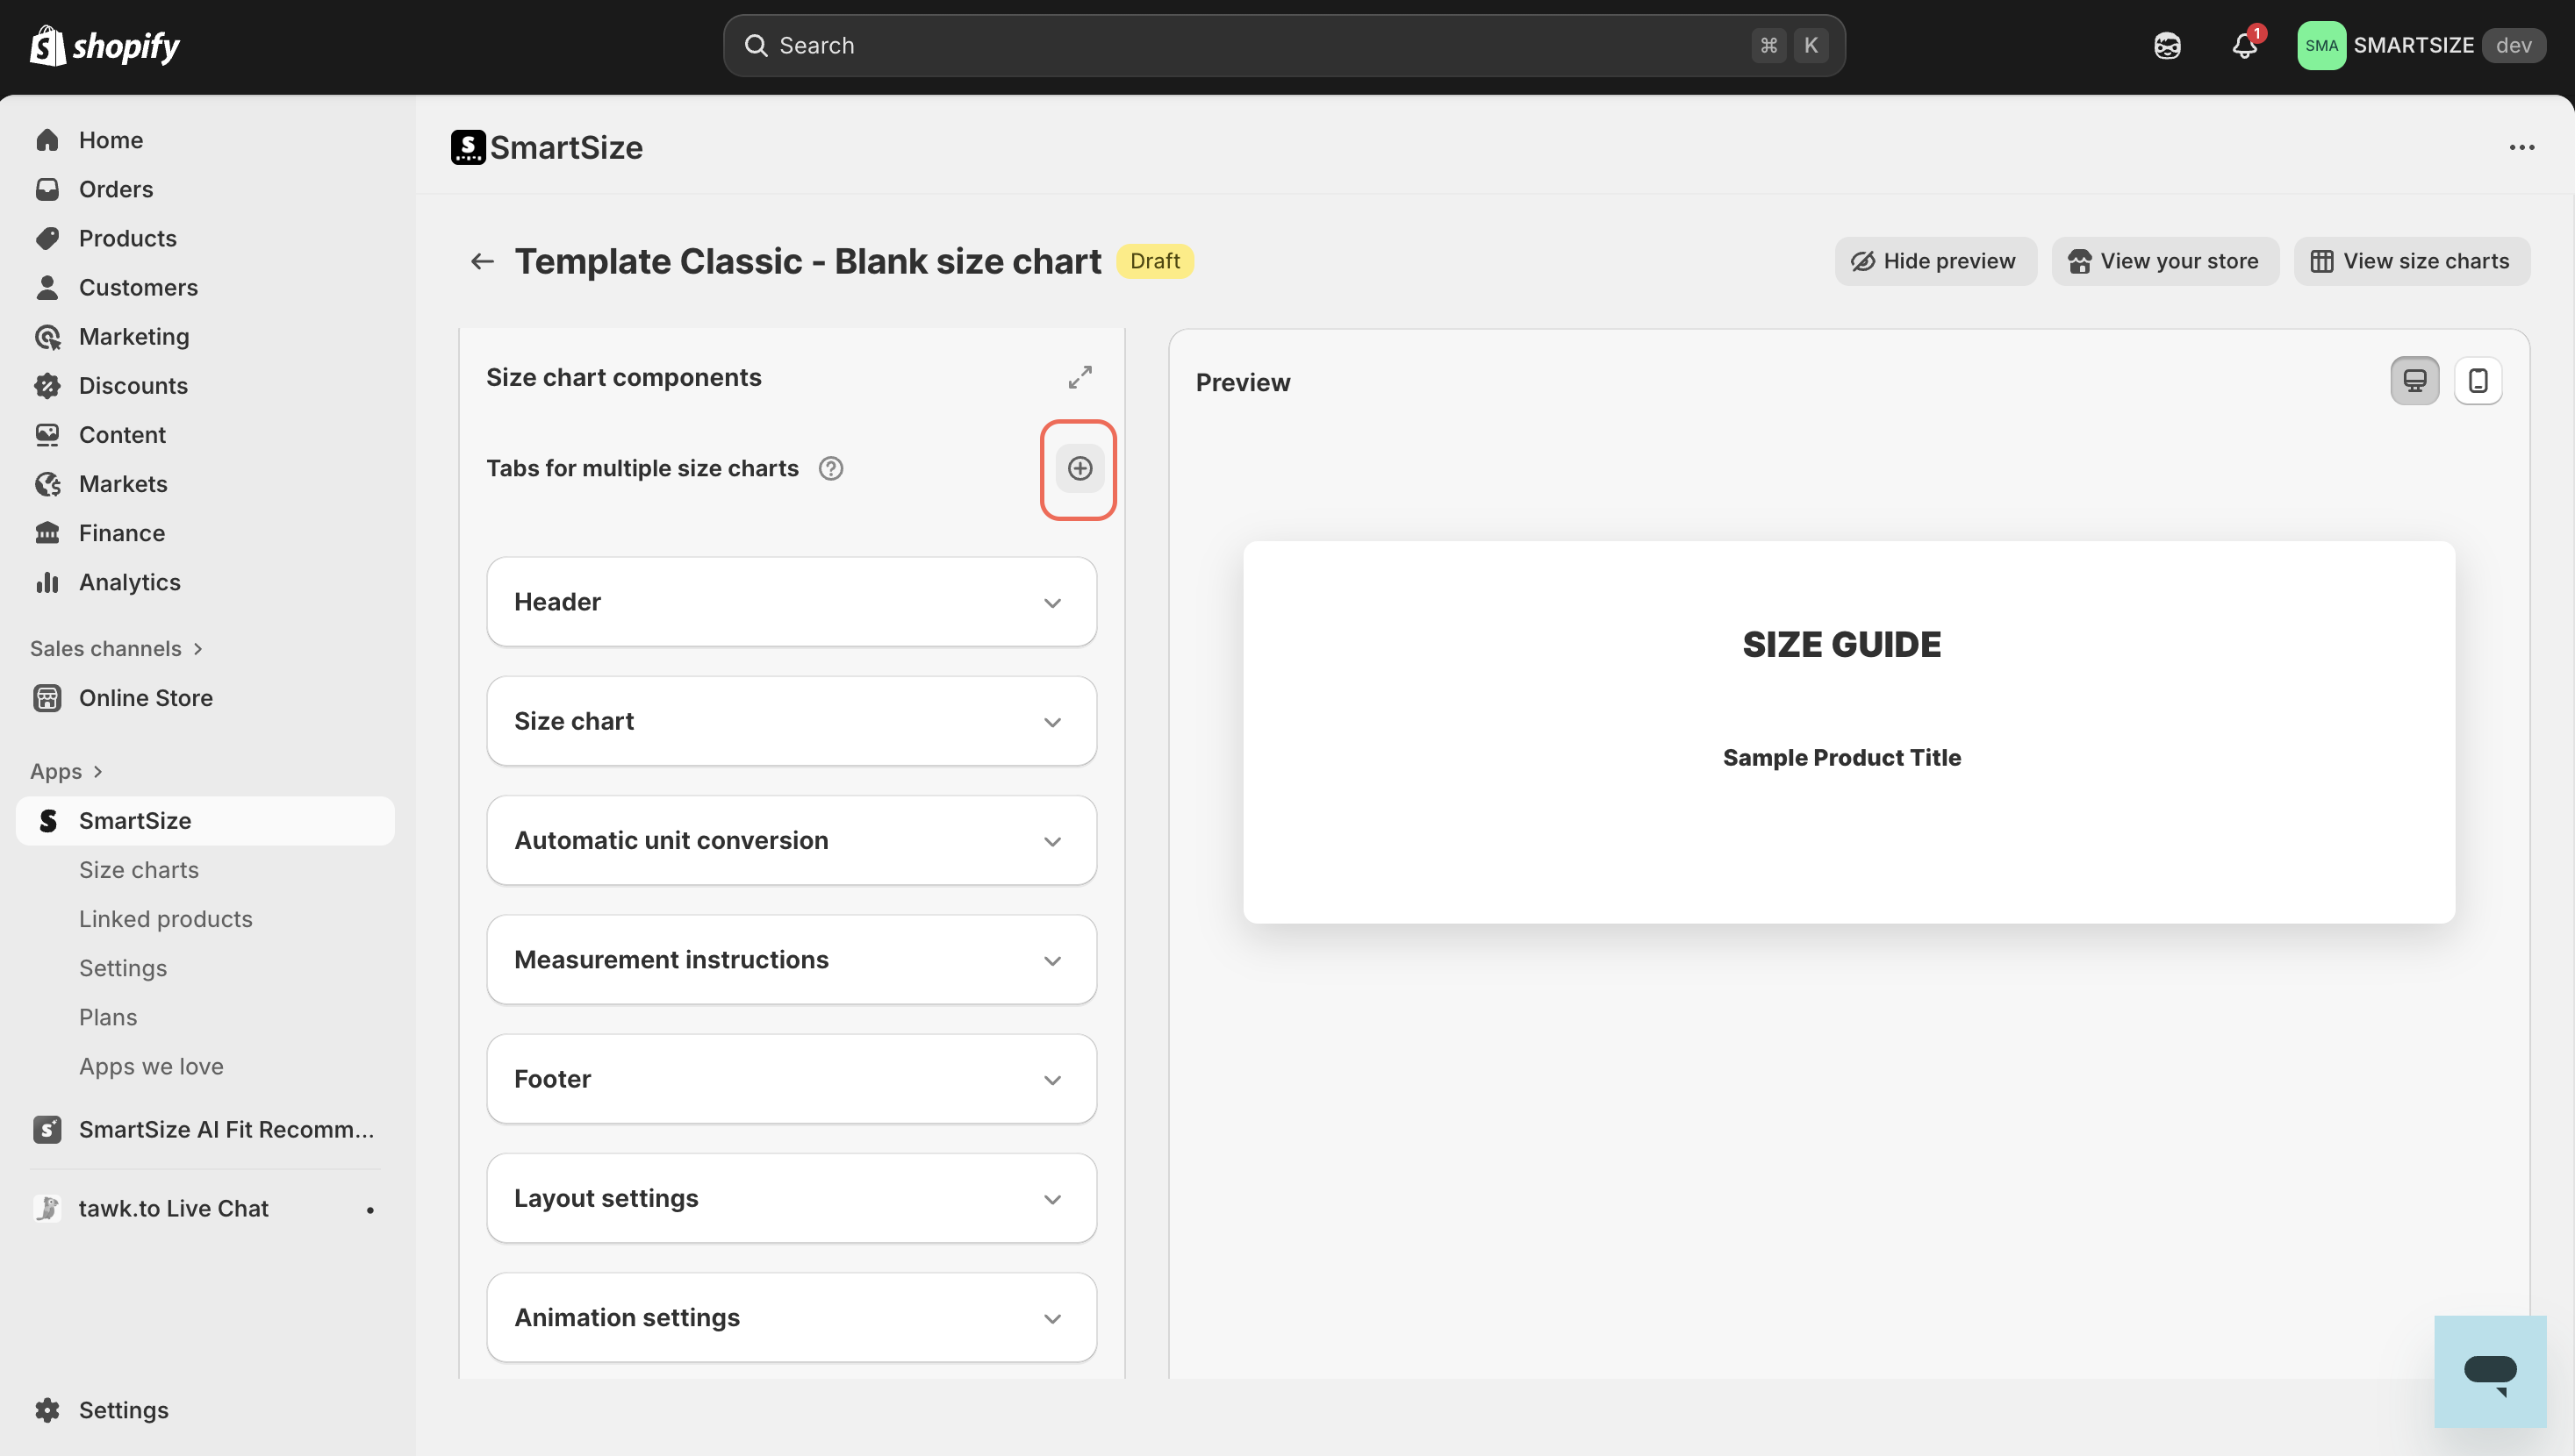2575x1456 pixels.
Task: Open the tawk.to chat widget
Action: [x=2489, y=1371]
